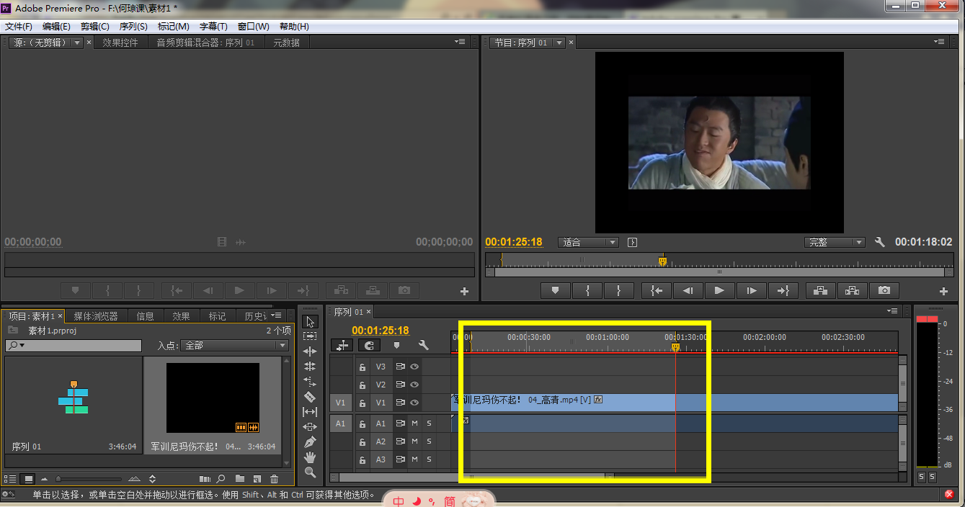Export frame with camera icon

pos(884,291)
